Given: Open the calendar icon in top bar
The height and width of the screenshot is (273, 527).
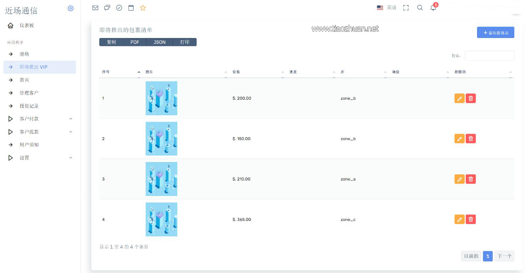Looking at the screenshot, I should pos(131,8).
